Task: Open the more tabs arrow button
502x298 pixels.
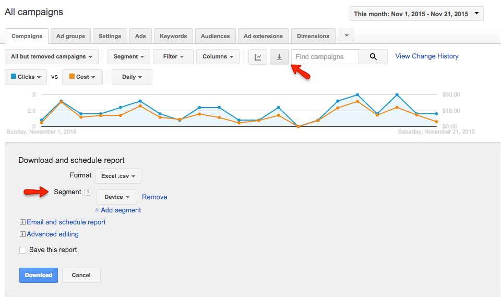Action: (x=346, y=35)
